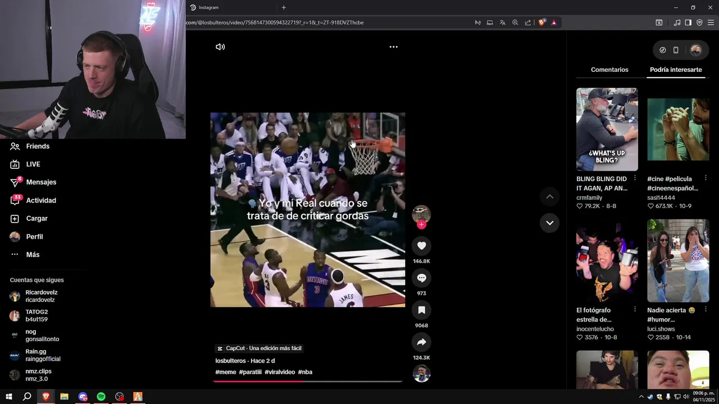Viewport: 719px width, 404px height.
Task: Save video with the bookmark icon
Action: pyautogui.click(x=421, y=310)
